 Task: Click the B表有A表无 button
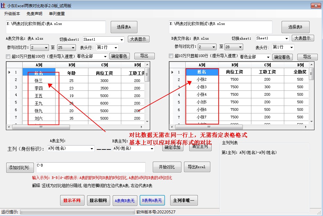tap(152, 200)
